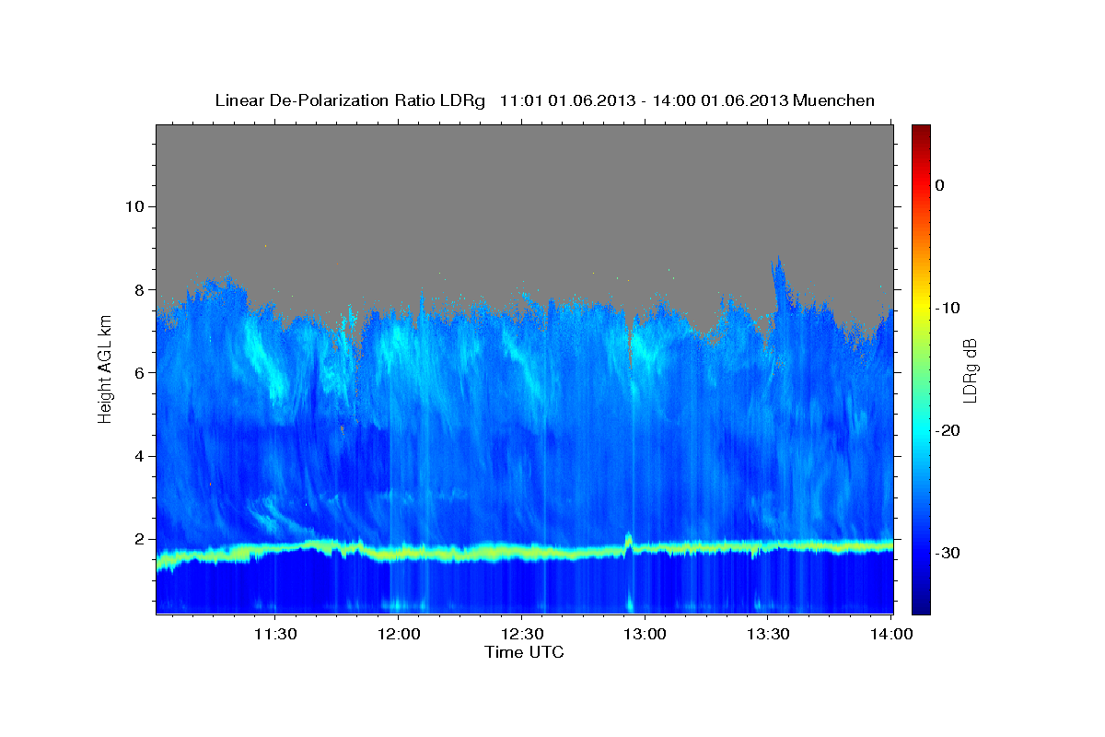This screenshot has height=737, width=1105.
Task: Click the 11:30 time tick label
Action: 275,634
